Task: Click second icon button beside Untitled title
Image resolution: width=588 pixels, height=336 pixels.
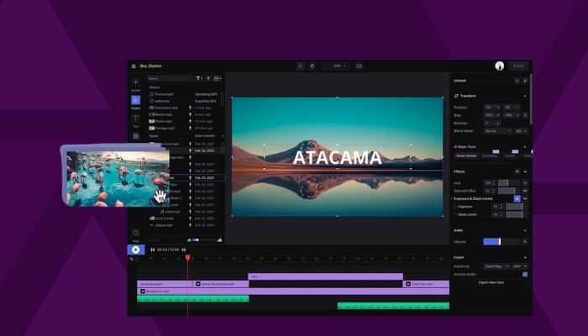Action: [525, 81]
